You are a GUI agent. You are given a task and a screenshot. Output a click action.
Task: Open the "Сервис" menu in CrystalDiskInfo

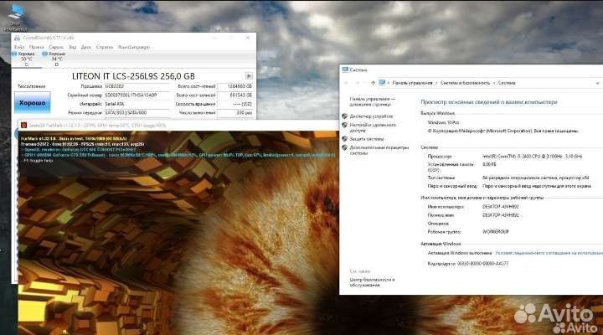point(57,47)
